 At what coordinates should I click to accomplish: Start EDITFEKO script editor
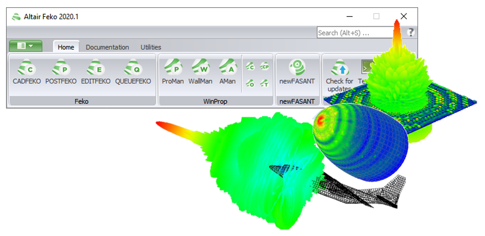(96, 71)
